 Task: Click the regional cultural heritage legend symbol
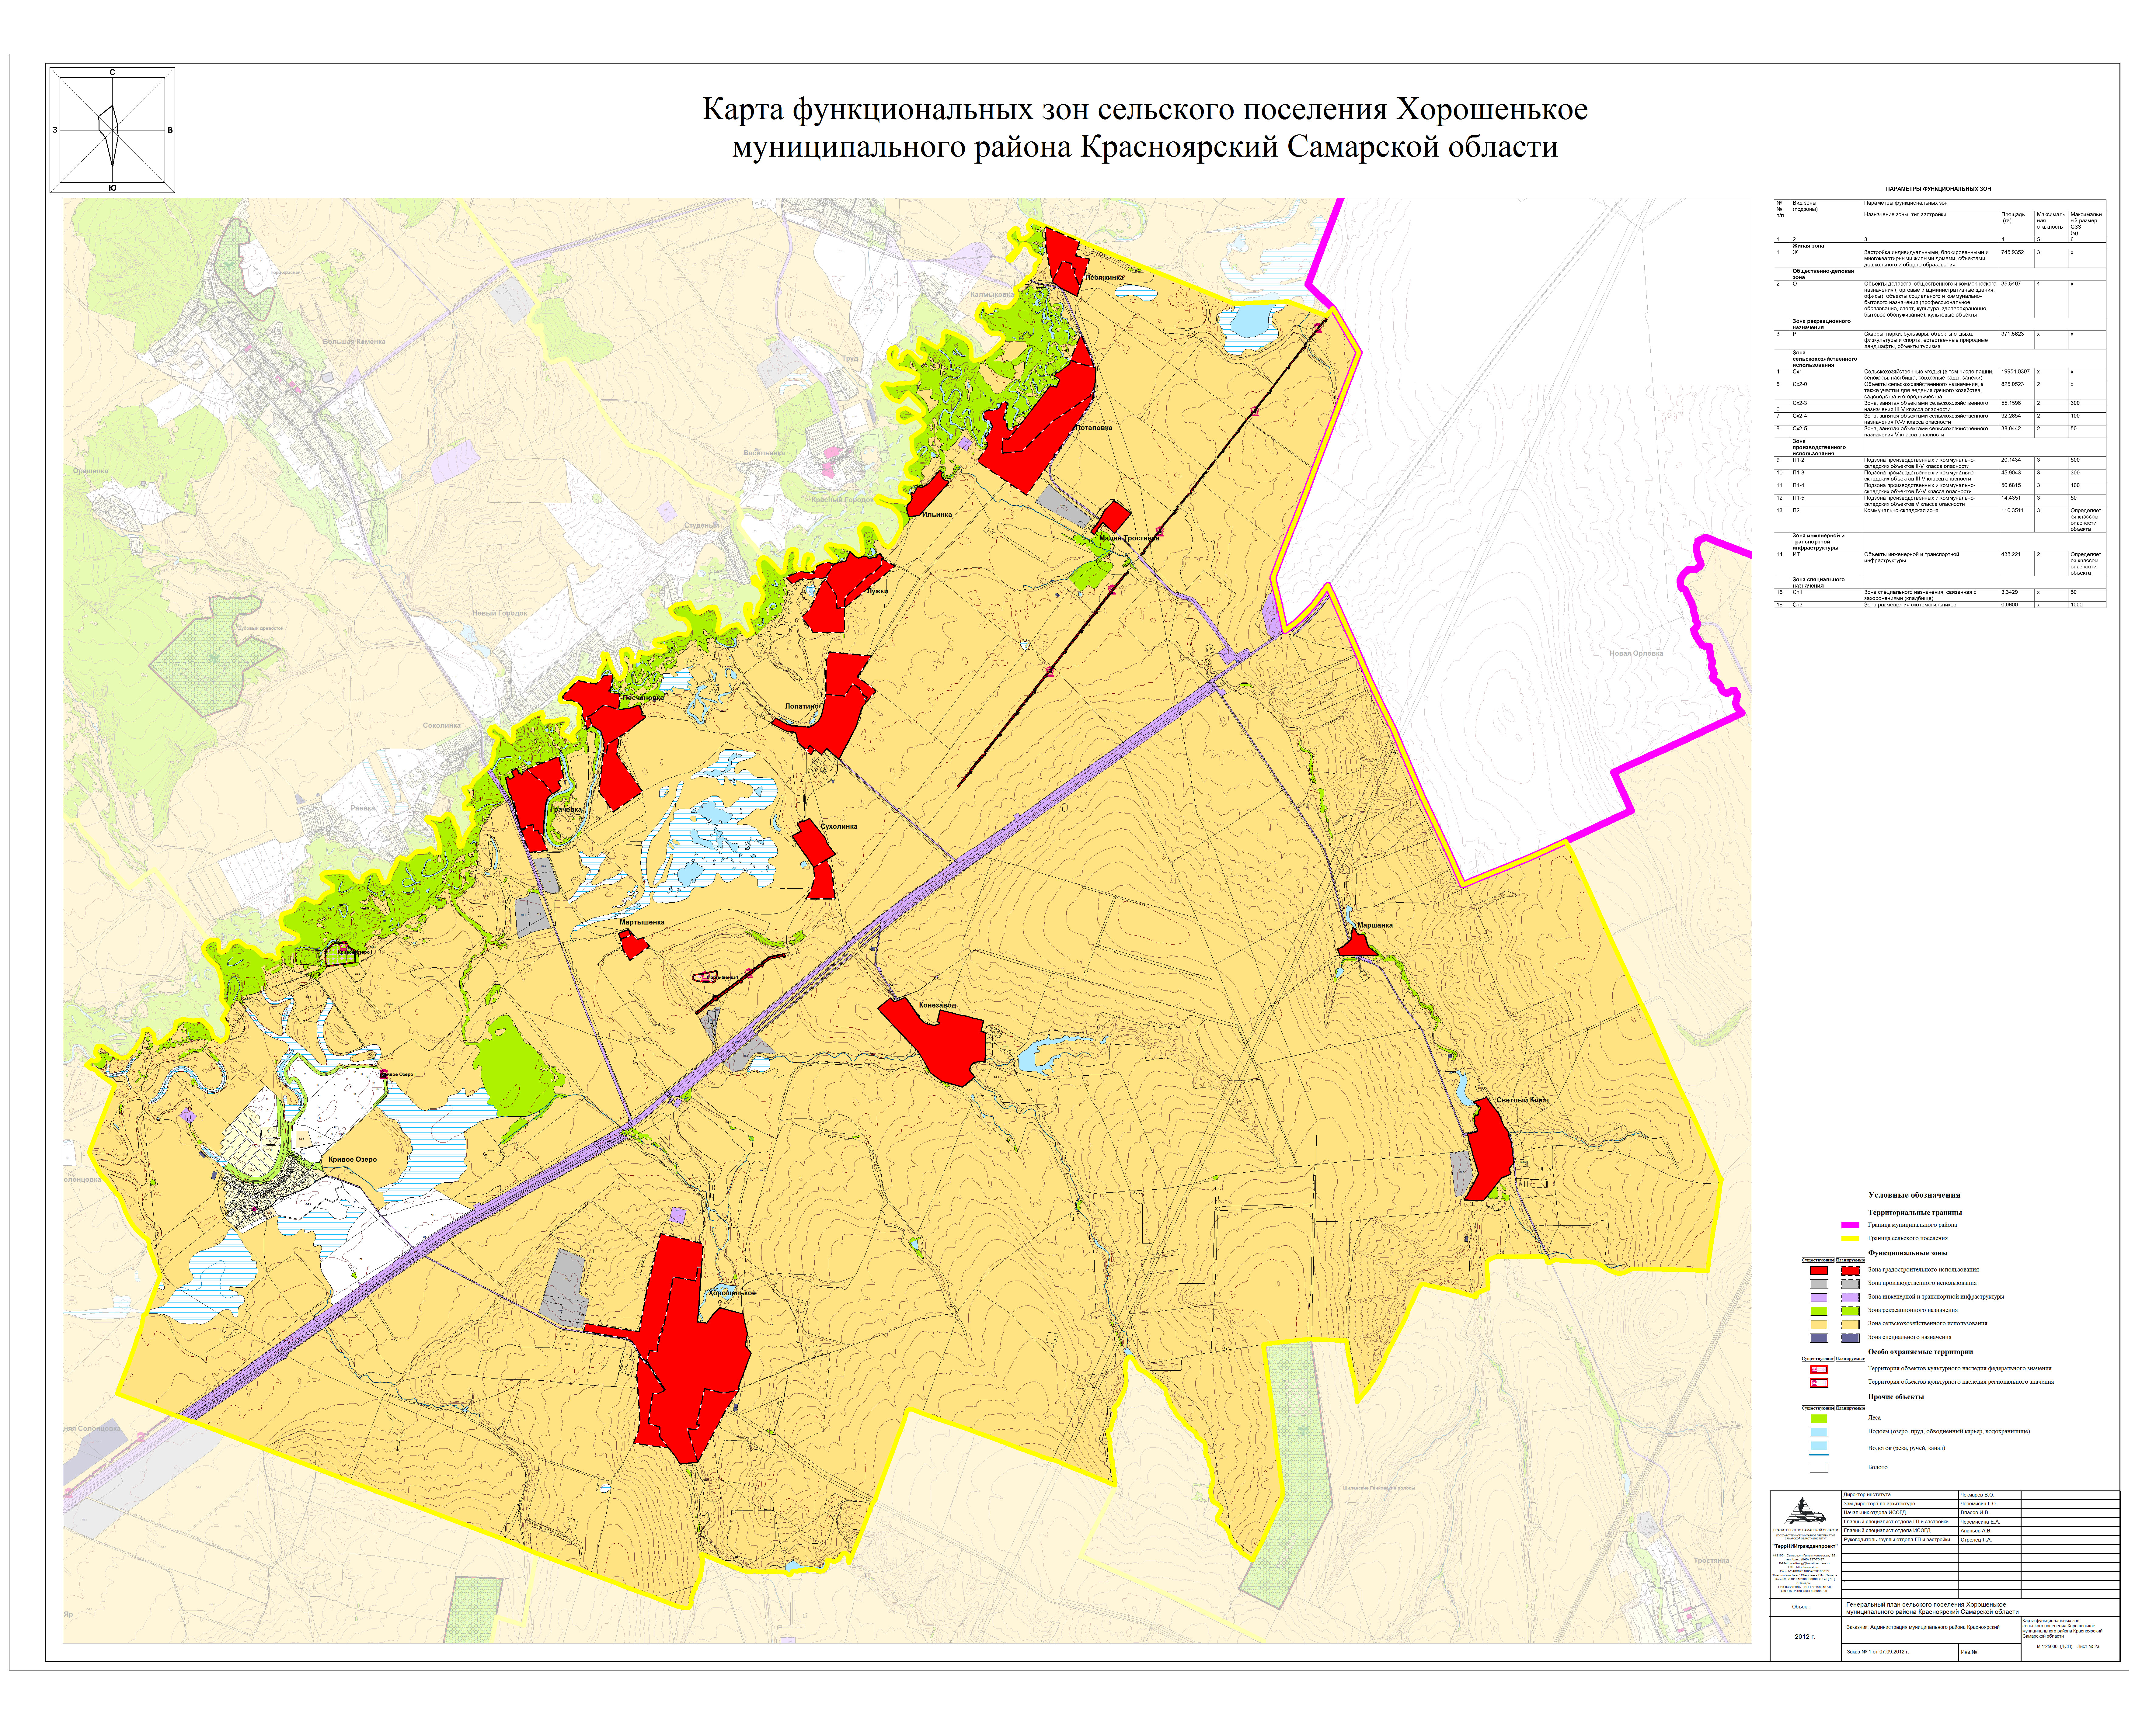coord(1819,1383)
